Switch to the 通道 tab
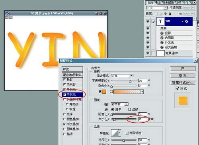 158,3
